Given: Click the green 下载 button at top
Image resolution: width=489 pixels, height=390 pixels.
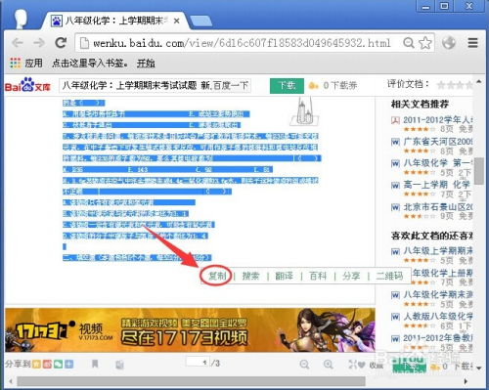Looking at the screenshot, I should pyautogui.click(x=287, y=86).
